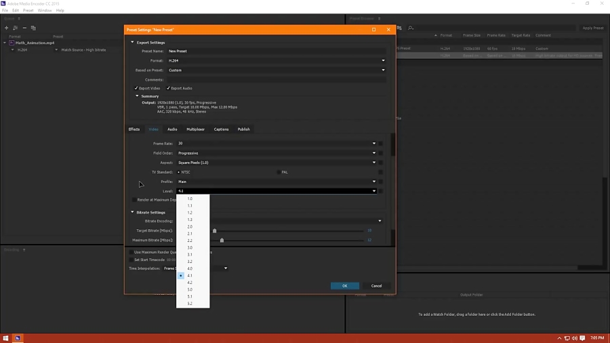
Task: Click the Apply Preset button
Action: coord(593,28)
